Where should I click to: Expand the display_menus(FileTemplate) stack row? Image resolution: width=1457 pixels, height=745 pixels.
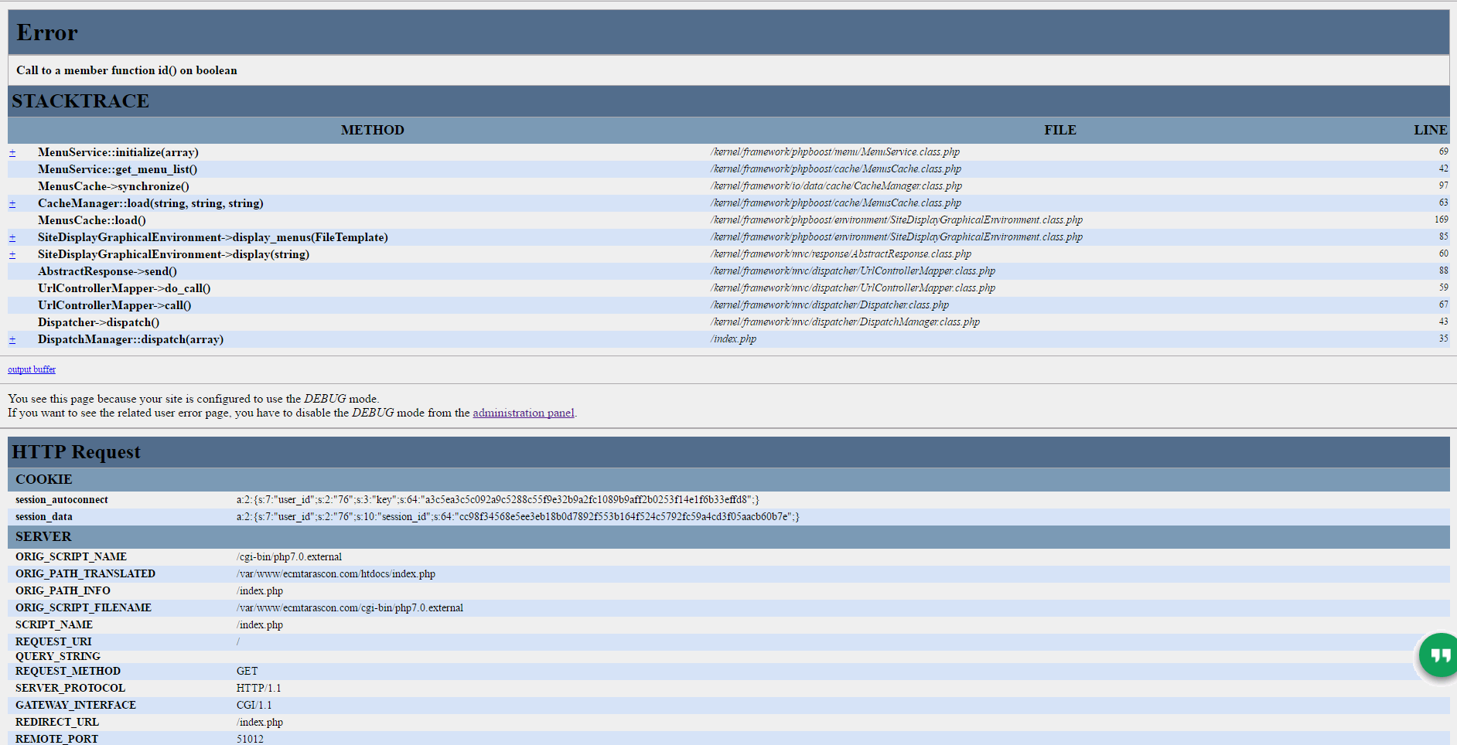tap(12, 238)
